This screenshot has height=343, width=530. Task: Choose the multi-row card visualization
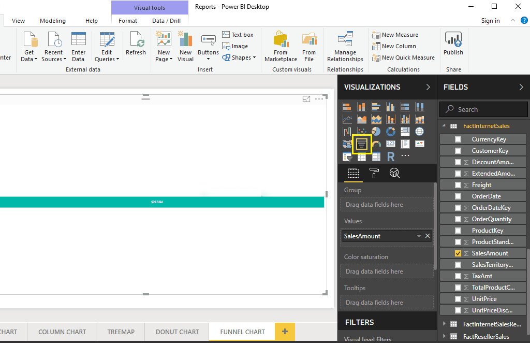click(405, 144)
